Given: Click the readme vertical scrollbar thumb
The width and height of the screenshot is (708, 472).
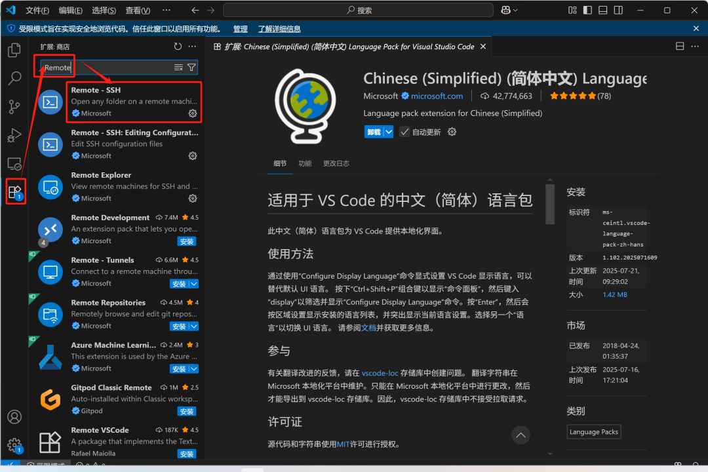Looking at the screenshot, I should [550, 203].
